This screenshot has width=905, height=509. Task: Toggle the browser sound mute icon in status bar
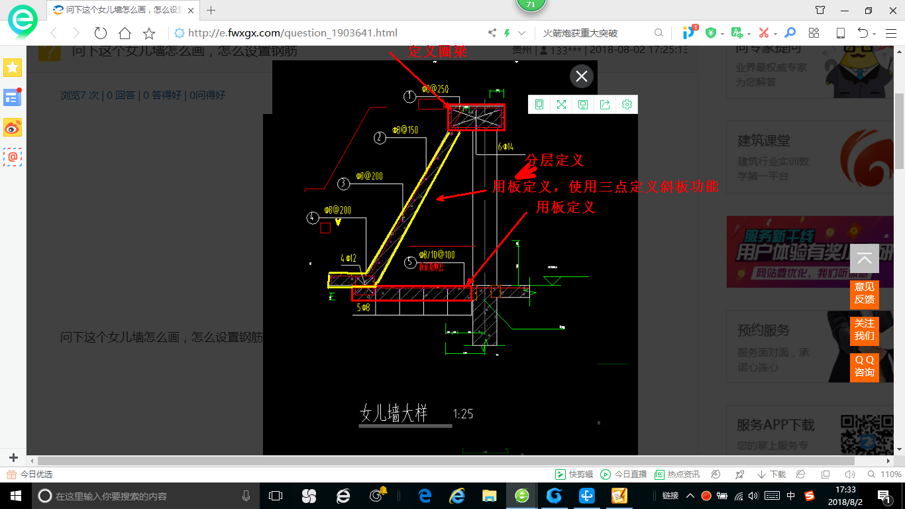coord(850,475)
